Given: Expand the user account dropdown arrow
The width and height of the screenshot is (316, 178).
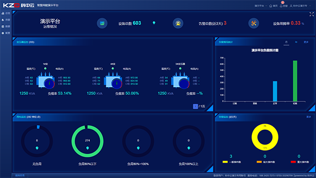Looking at the screenshot, I should 310,6.
